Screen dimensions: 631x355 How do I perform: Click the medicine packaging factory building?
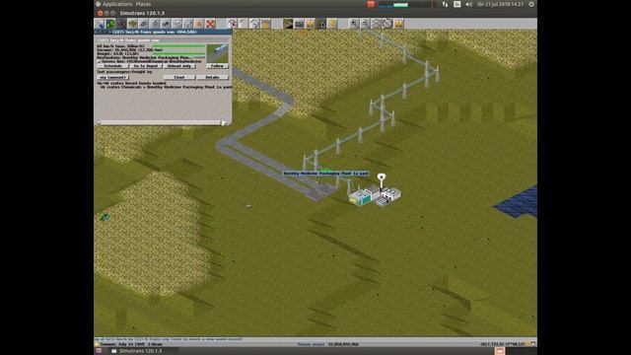click(375, 196)
